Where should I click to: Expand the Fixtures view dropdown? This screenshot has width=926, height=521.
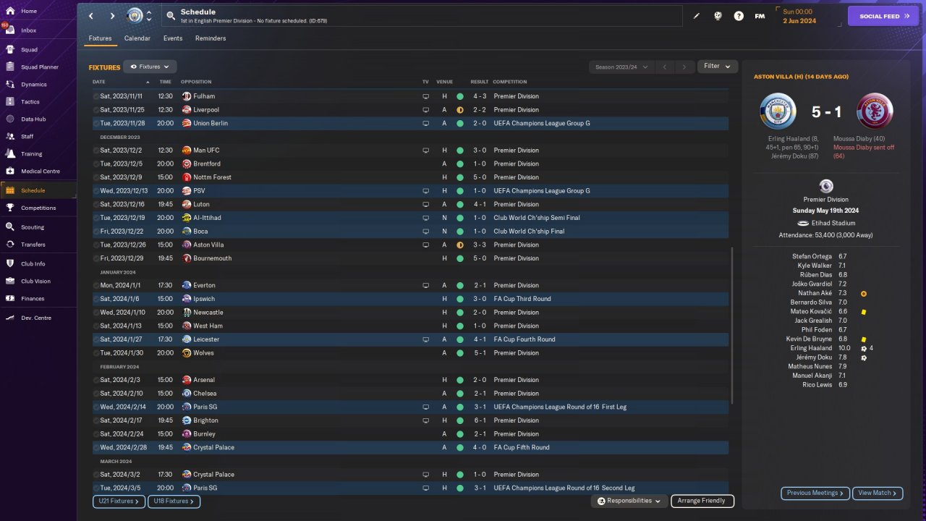coord(150,67)
